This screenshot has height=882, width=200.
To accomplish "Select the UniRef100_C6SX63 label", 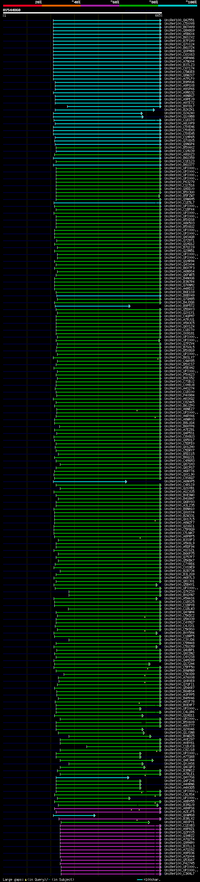I will click(179, 54).
